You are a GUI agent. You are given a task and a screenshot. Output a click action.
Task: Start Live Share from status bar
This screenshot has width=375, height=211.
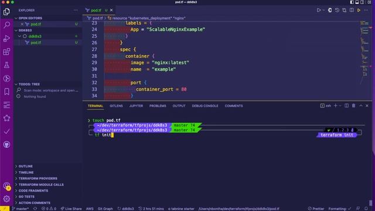click(71, 209)
